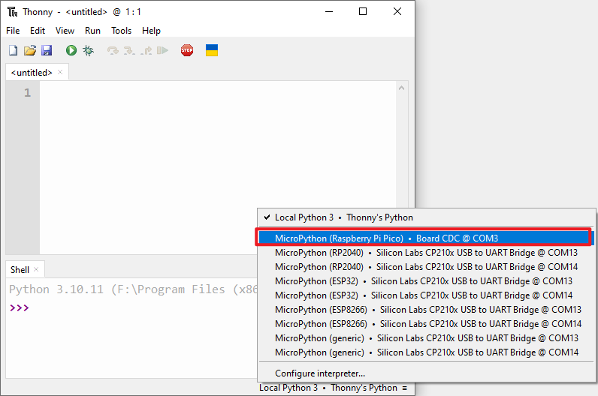Toggle interpreter selector in the status bar

[x=334, y=388]
